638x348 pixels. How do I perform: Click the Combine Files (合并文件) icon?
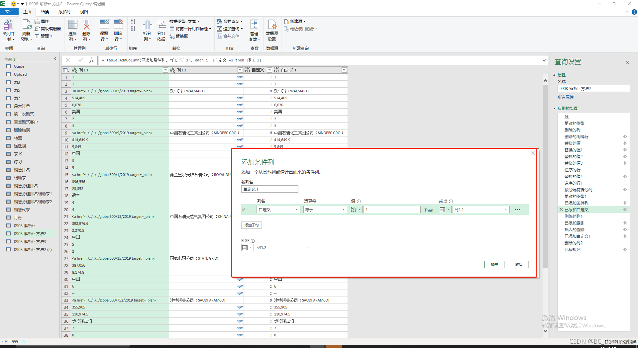coord(220,36)
